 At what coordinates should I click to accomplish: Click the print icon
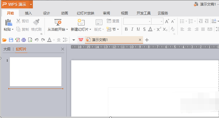click(x=24, y=40)
